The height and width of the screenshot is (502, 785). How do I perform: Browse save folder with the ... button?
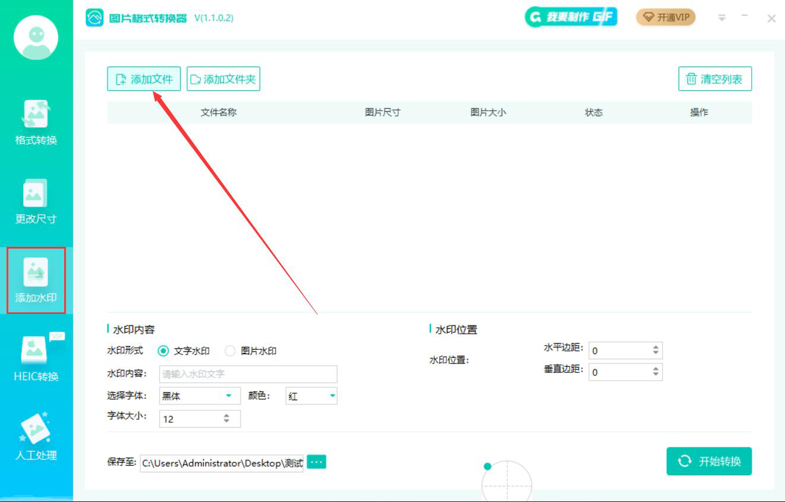317,462
